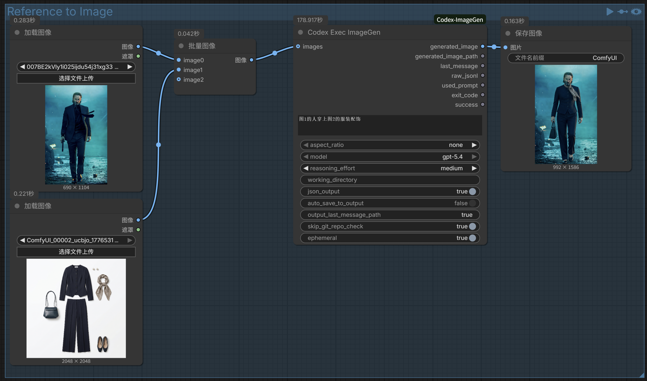Toggle the auto_save_to_output switch

[x=472, y=203]
